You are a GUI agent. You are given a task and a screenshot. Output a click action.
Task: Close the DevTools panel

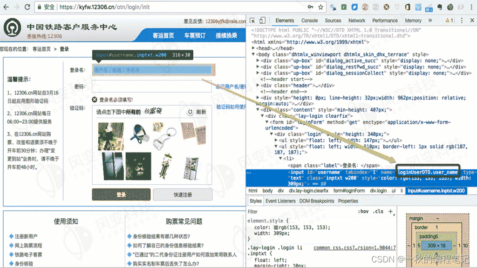pyautogui.click(x=472, y=20)
